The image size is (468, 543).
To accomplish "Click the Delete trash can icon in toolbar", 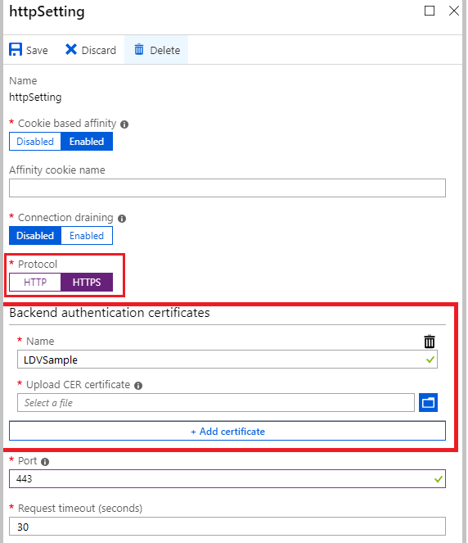I will pos(139,49).
